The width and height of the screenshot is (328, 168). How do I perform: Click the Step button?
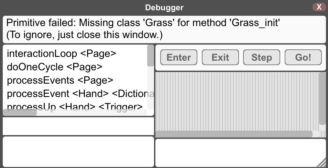[x=262, y=57]
